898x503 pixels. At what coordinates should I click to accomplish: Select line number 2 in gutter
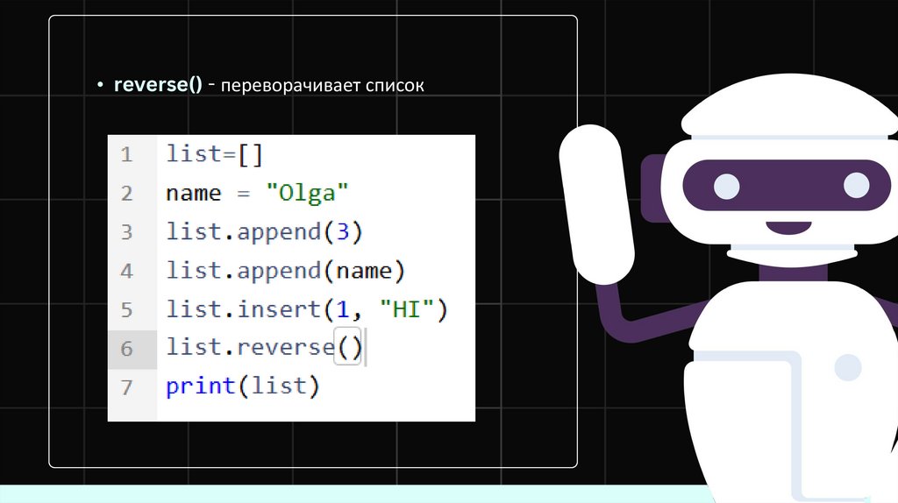pyautogui.click(x=126, y=194)
